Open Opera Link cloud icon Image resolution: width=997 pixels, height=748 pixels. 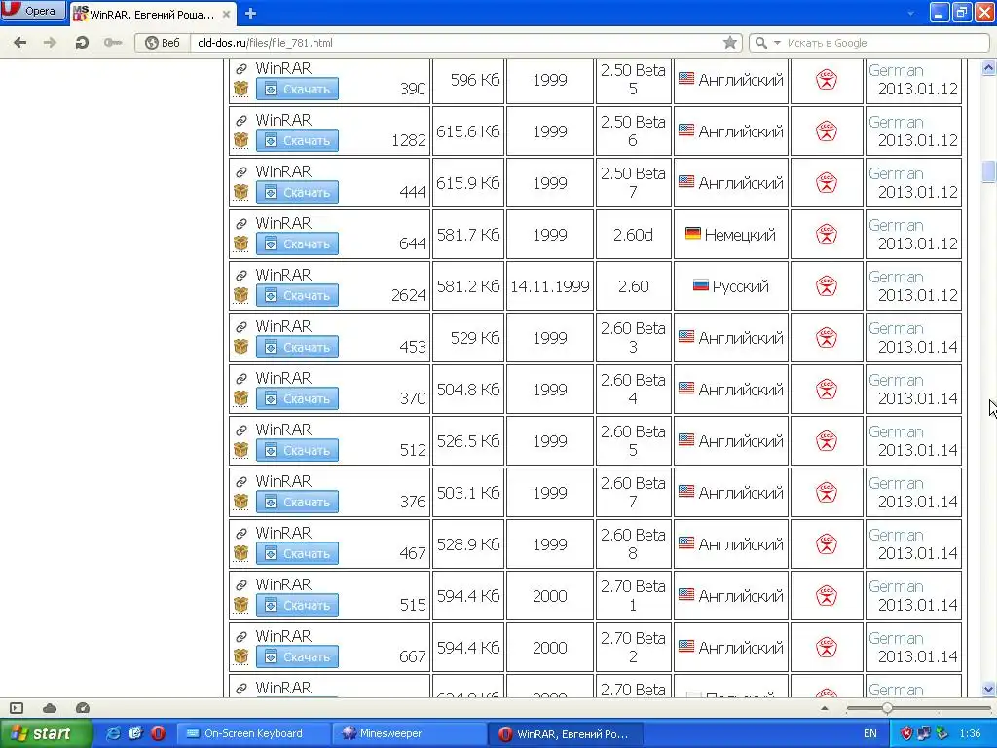click(50, 708)
